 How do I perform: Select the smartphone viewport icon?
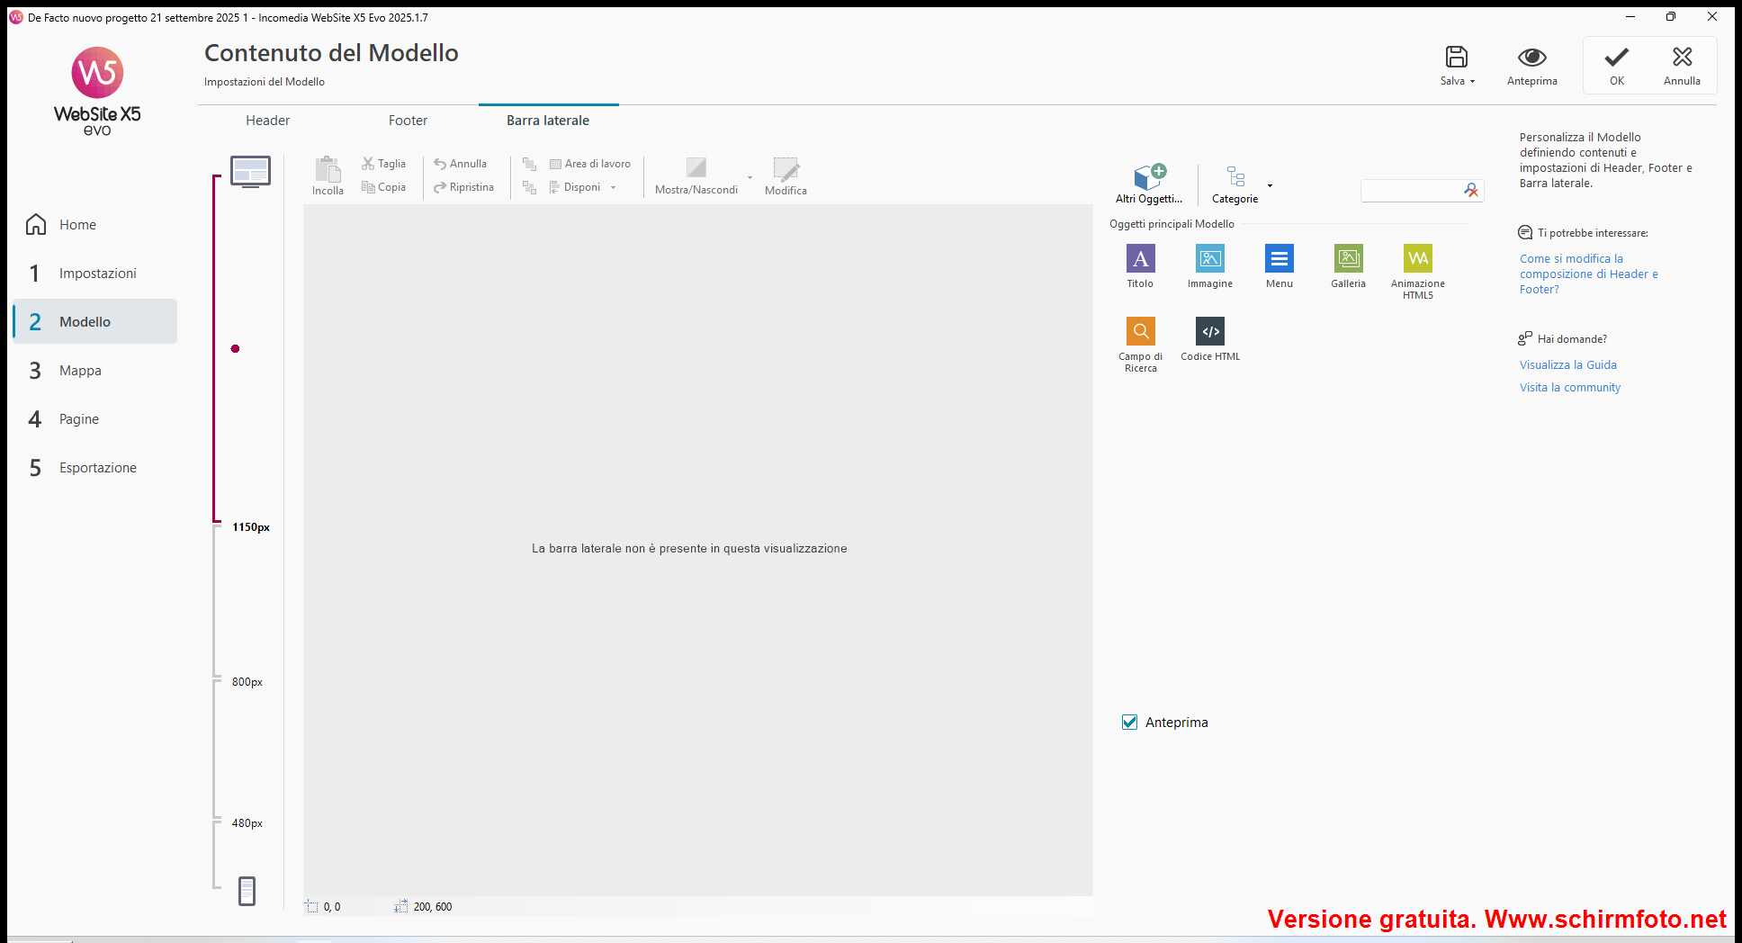247,891
